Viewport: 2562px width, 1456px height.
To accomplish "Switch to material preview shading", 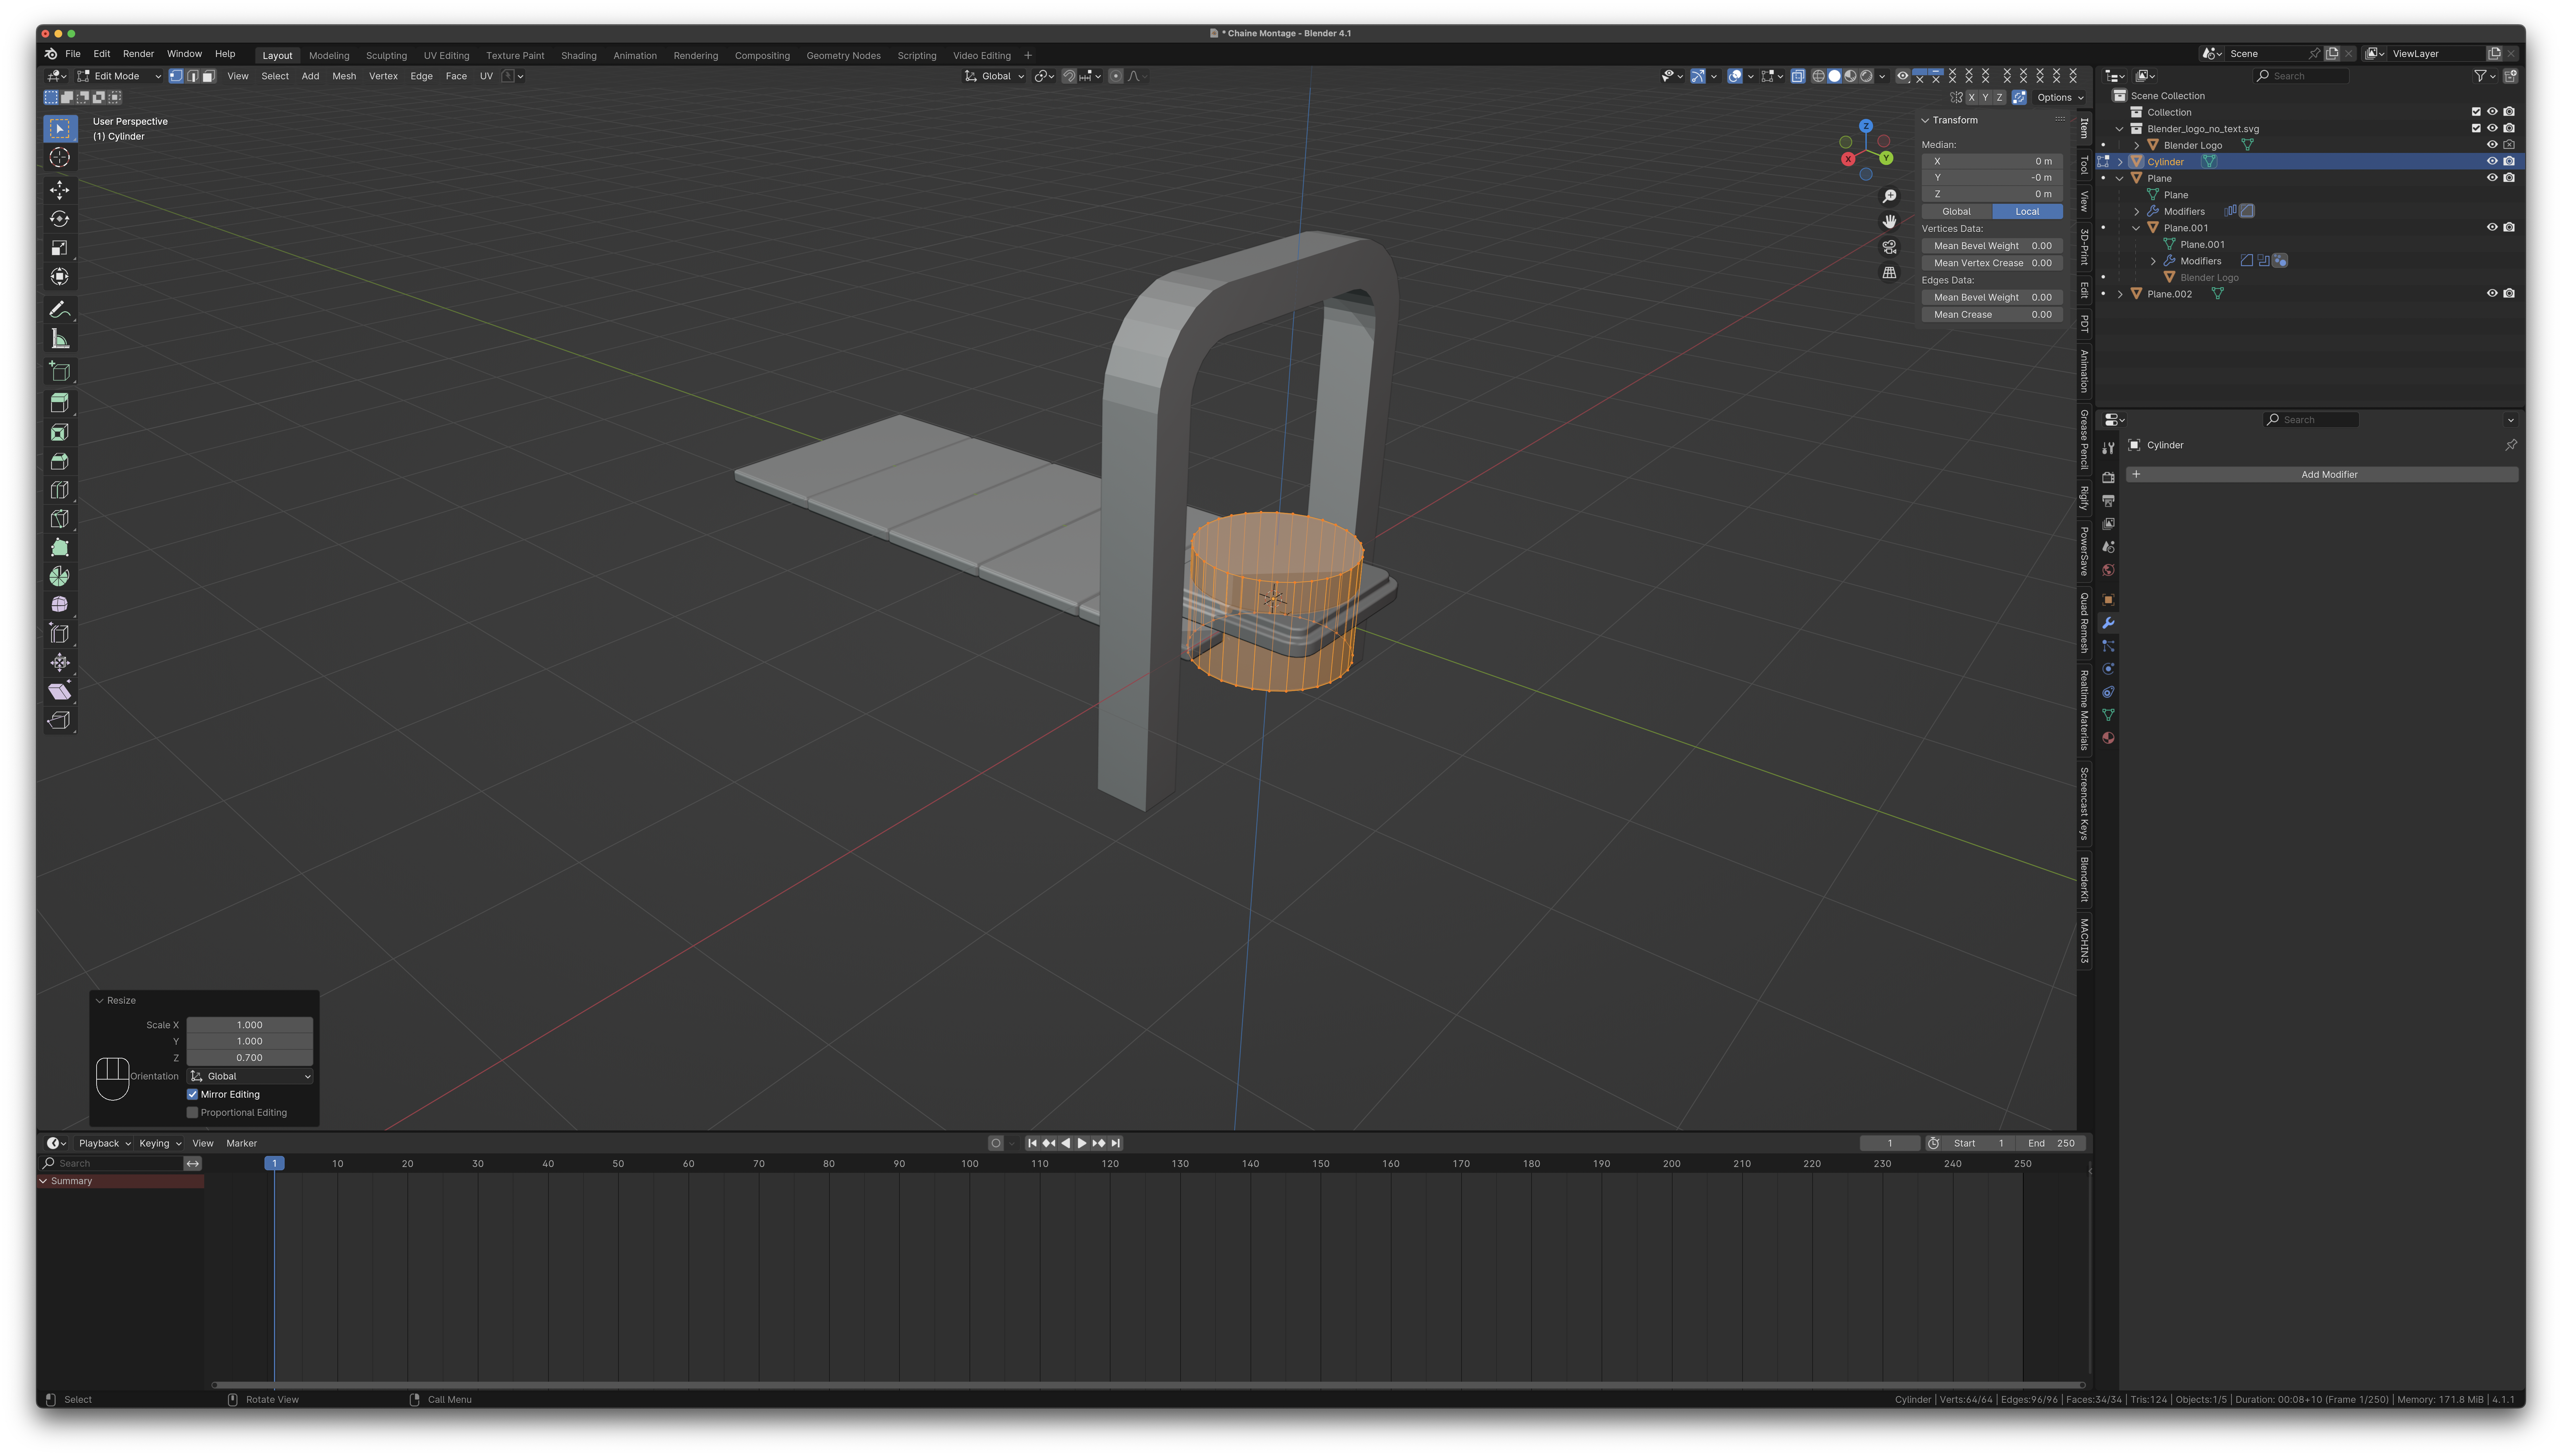I will point(1851,76).
